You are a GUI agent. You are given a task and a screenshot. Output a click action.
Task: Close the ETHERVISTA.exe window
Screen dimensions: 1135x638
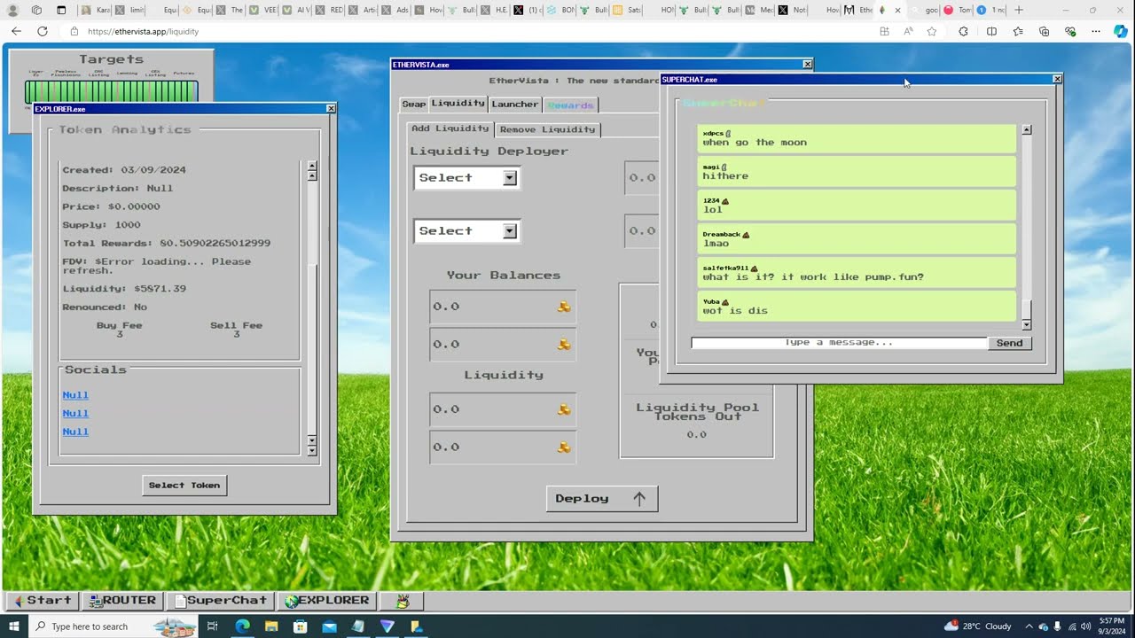[807, 65]
